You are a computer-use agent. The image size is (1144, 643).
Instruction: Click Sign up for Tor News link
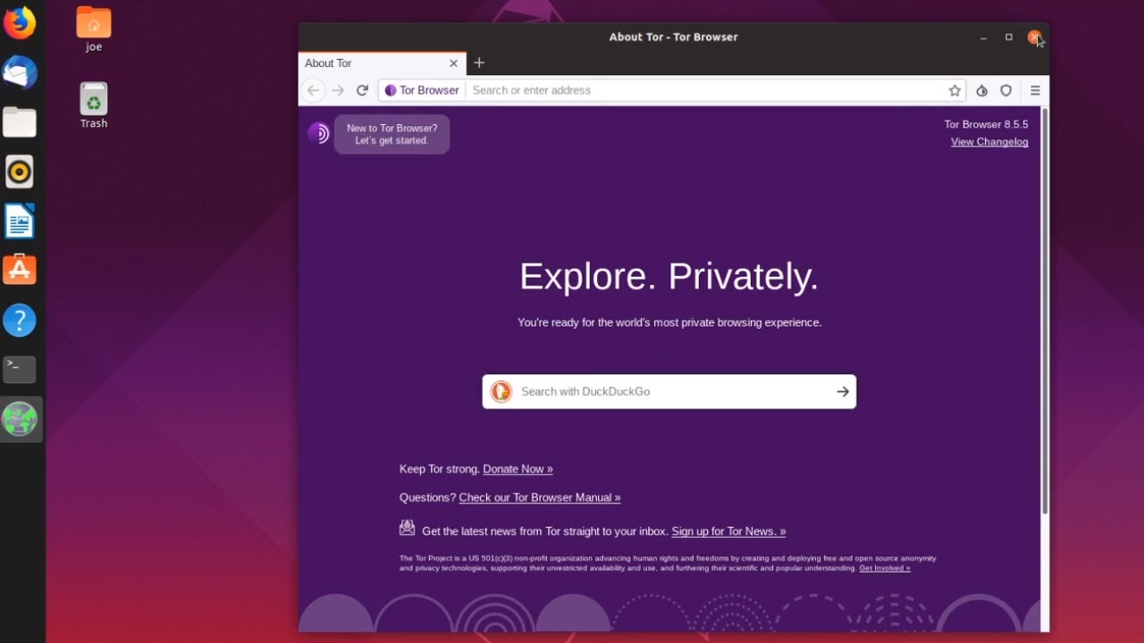[728, 531]
